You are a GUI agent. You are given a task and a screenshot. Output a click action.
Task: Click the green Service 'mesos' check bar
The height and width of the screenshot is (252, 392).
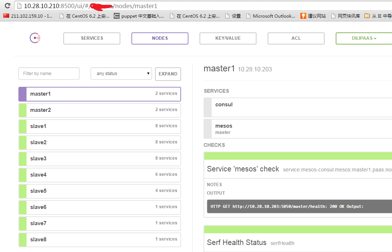click(x=298, y=155)
